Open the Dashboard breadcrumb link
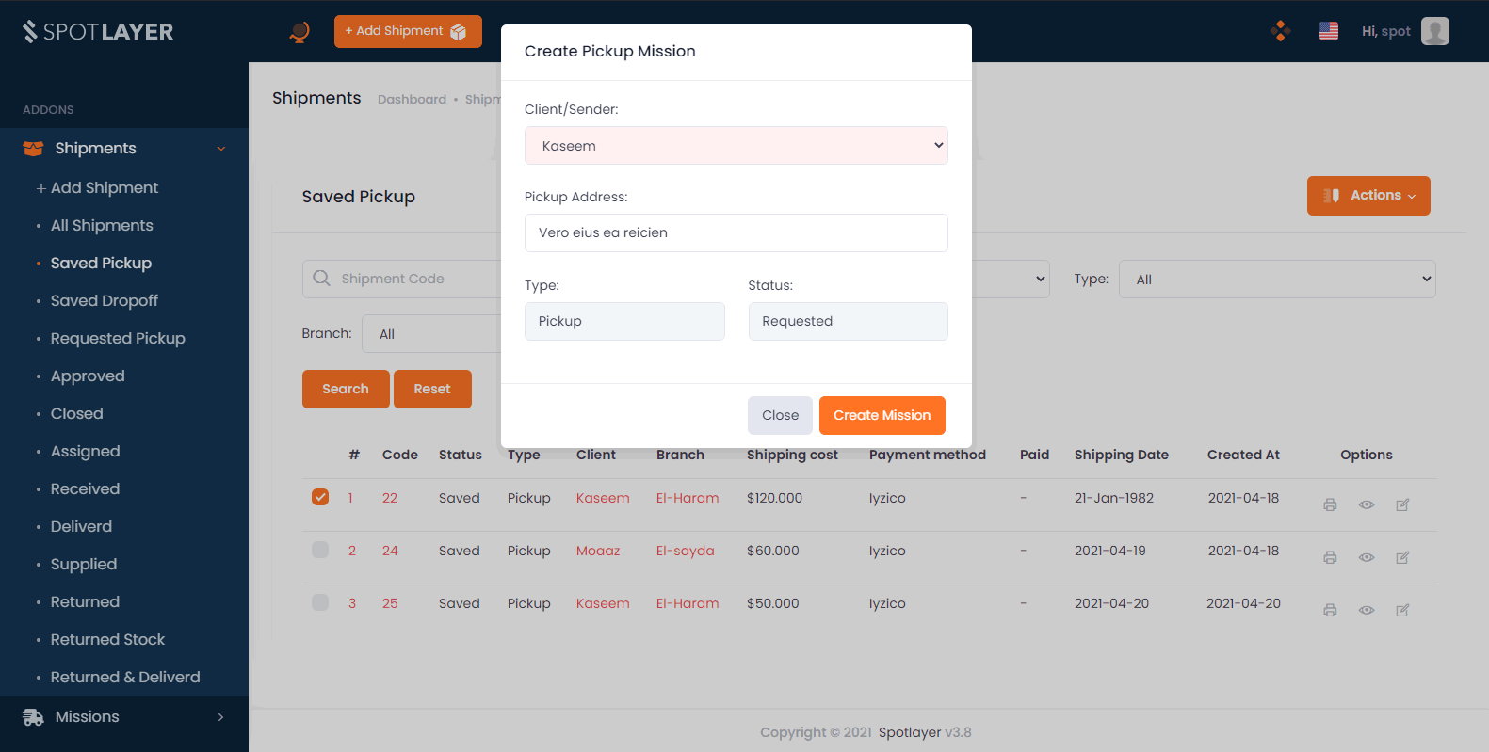Image resolution: width=1489 pixels, height=752 pixels. [x=412, y=100]
